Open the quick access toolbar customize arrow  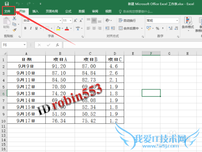pyautogui.click(x=40, y=4)
